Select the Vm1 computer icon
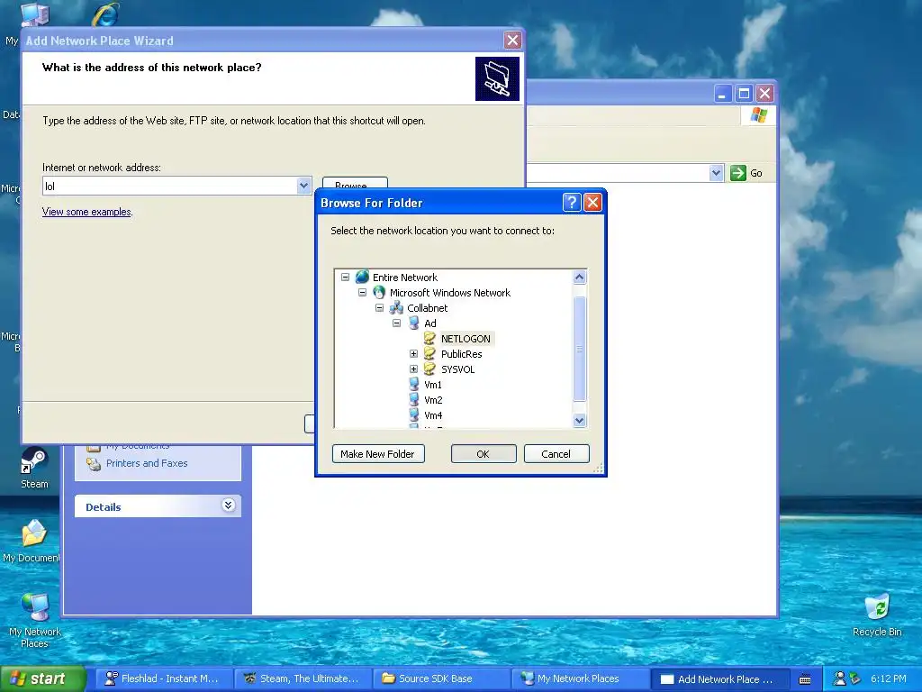This screenshot has width=922, height=692. [x=413, y=384]
